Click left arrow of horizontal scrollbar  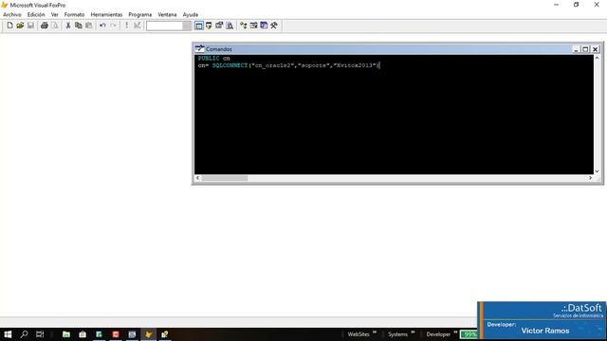point(198,178)
